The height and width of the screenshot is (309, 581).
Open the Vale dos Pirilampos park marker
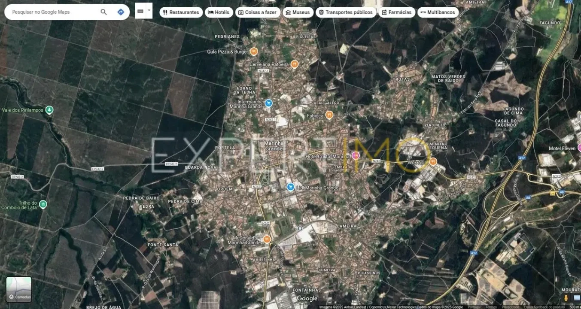coord(49,110)
